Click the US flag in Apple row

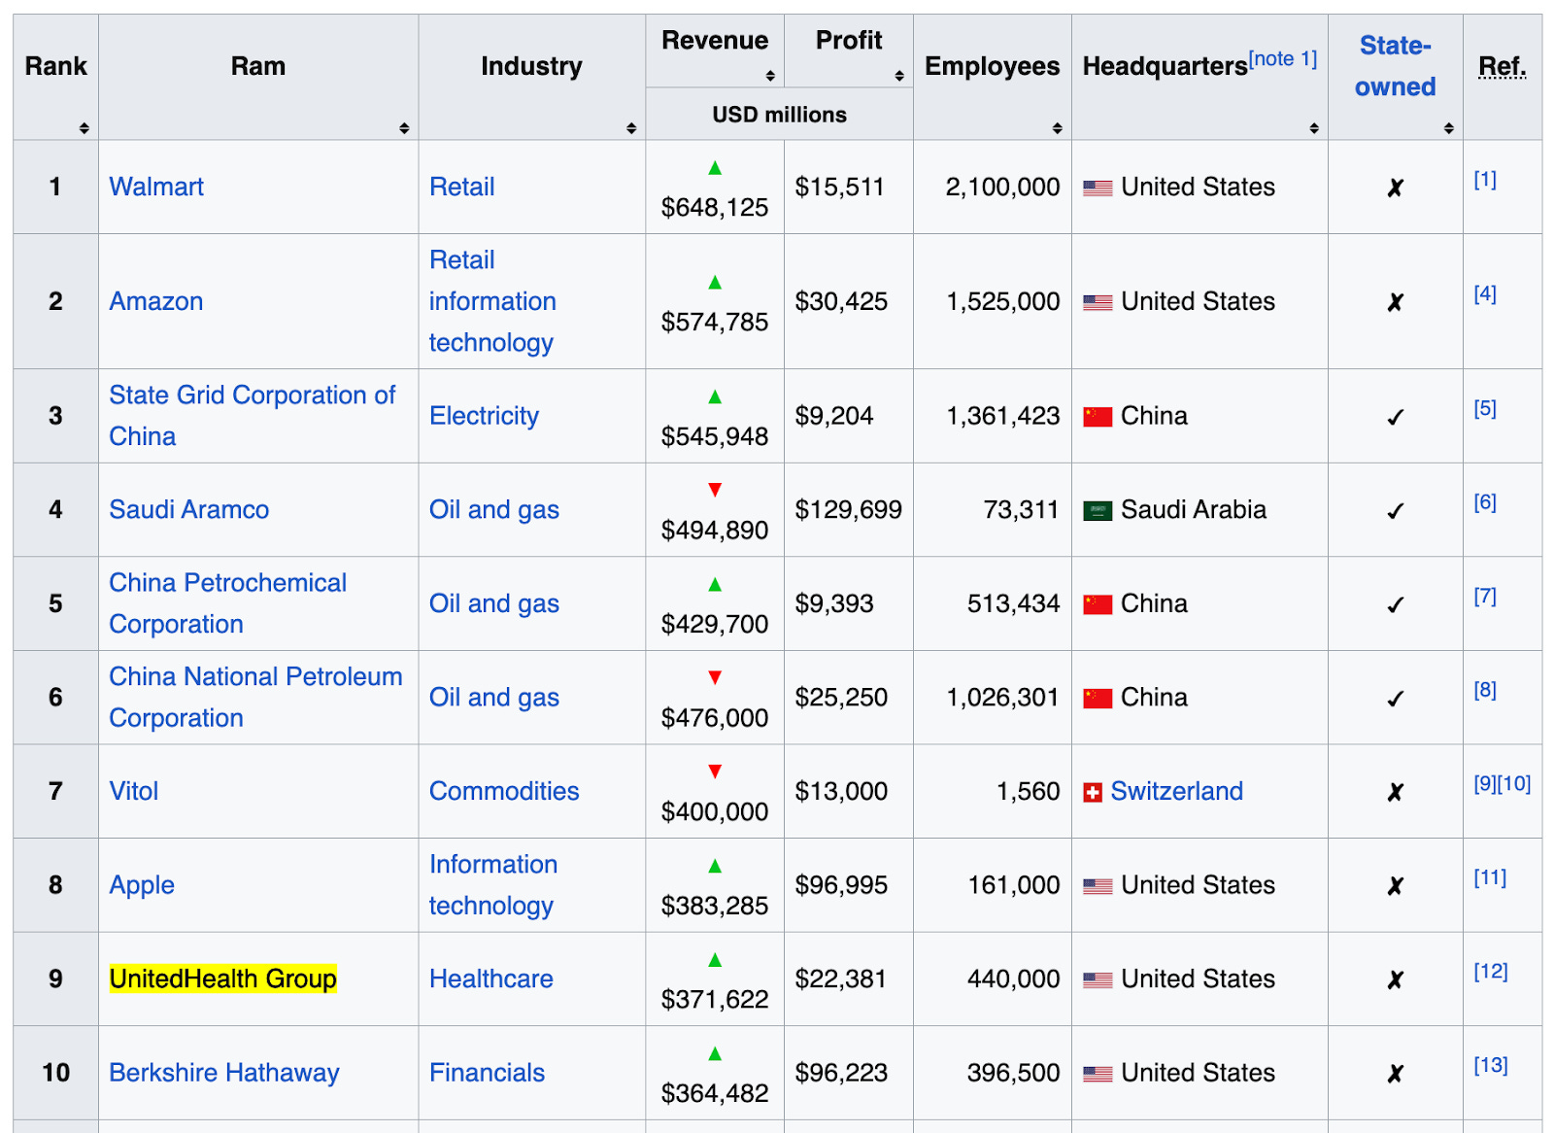pos(1098,886)
